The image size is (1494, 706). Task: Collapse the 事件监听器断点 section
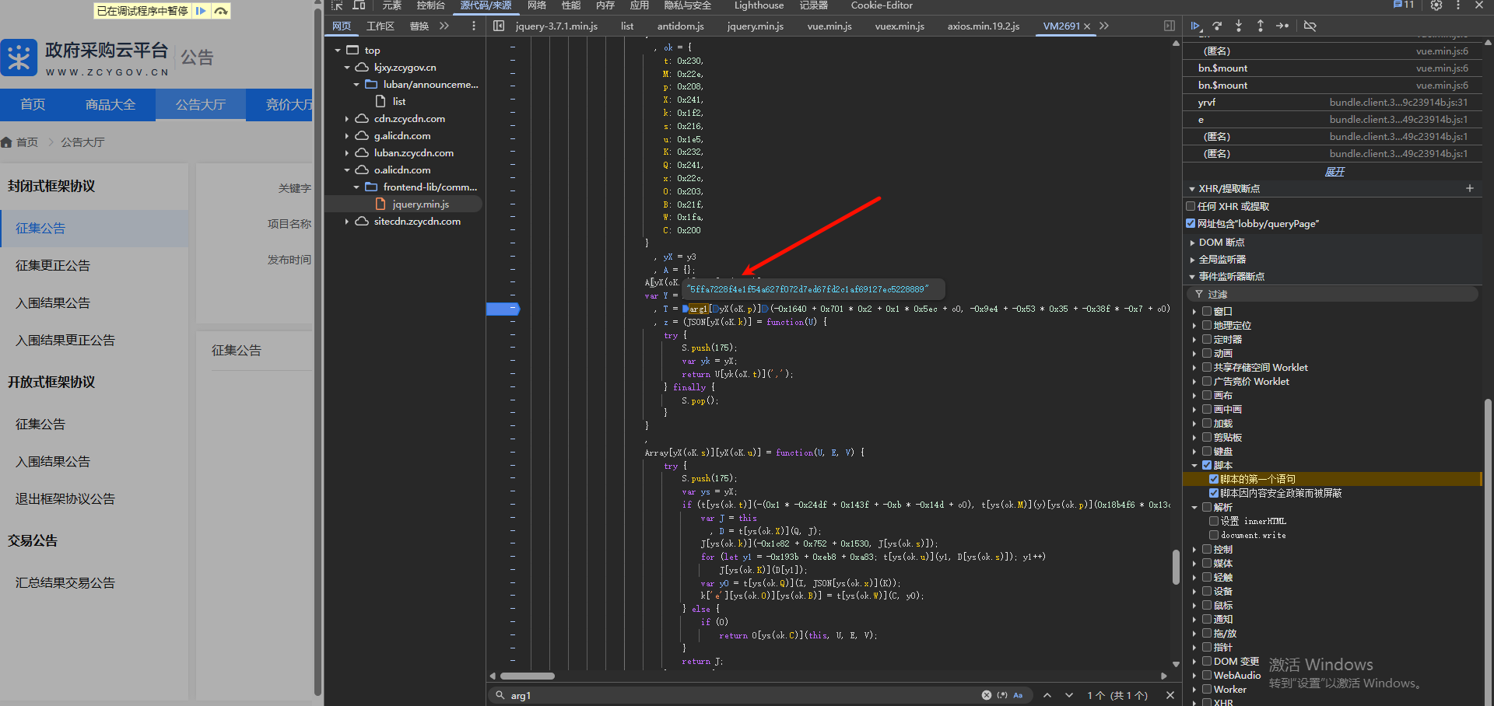[x=1191, y=277]
